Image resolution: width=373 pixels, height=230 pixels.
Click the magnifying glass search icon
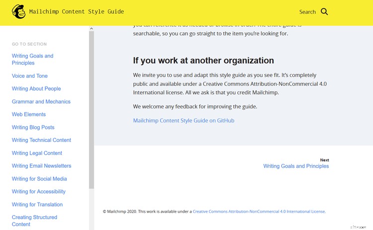pos(324,11)
